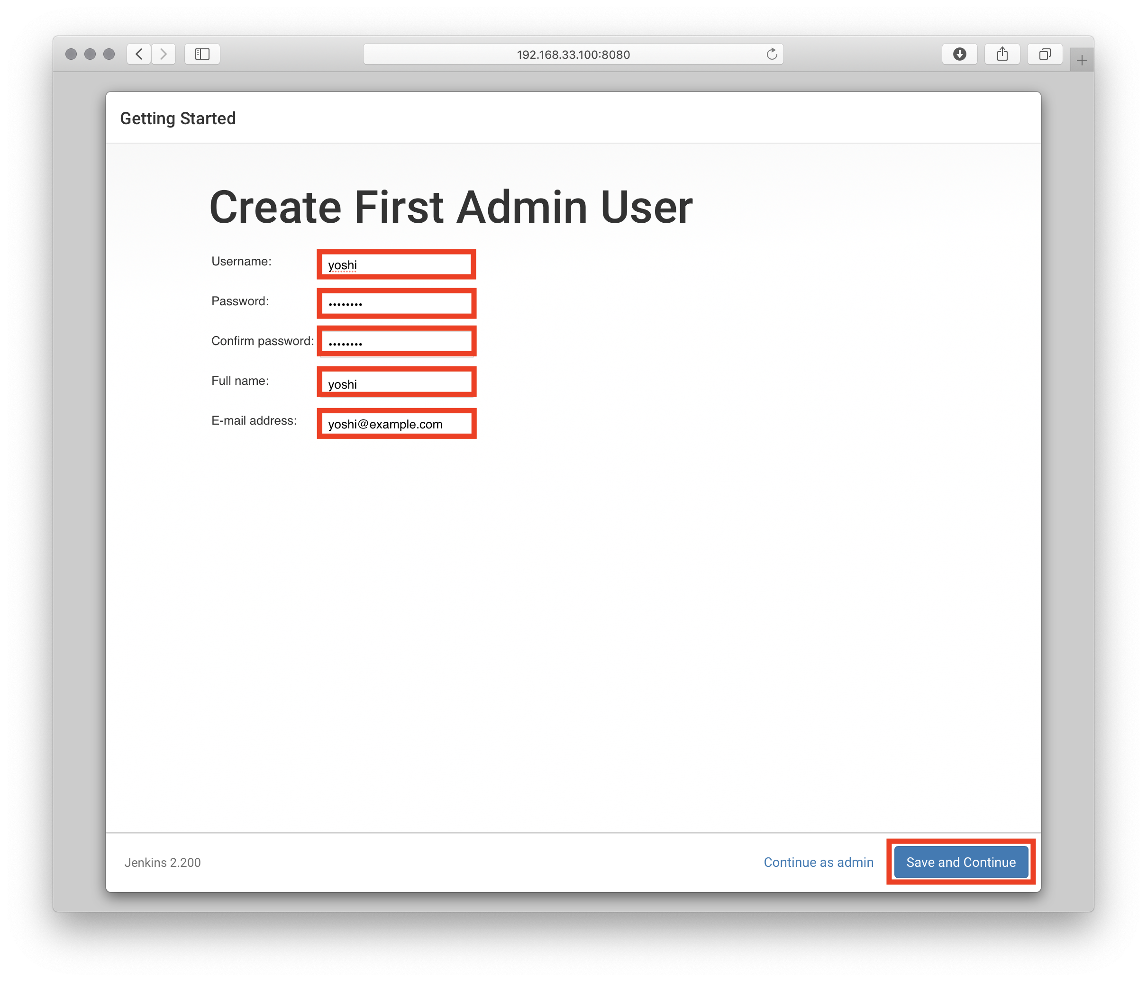Click the Safari window zoom button
Screen dimensions: 1147x982
pyautogui.click(x=109, y=54)
